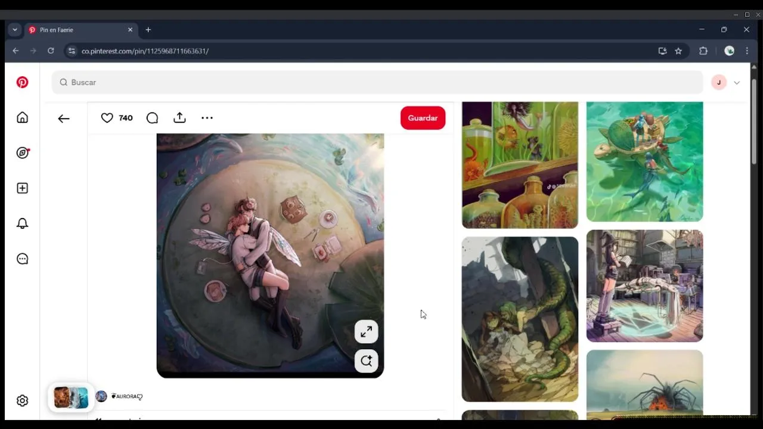763x429 pixels.
Task: Open visual search lens on pin
Action: point(366,360)
